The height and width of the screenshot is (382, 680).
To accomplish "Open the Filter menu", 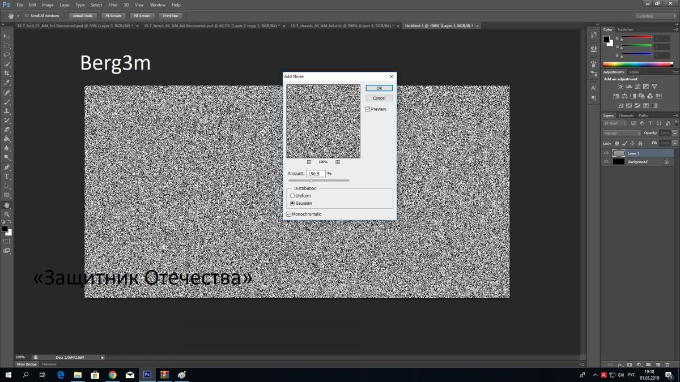I will click(113, 5).
